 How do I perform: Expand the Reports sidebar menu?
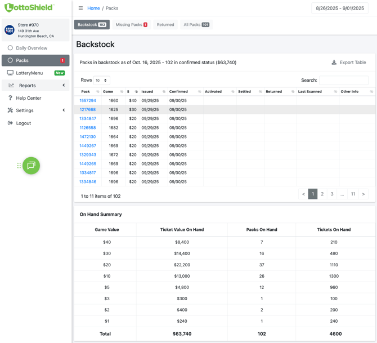35,86
